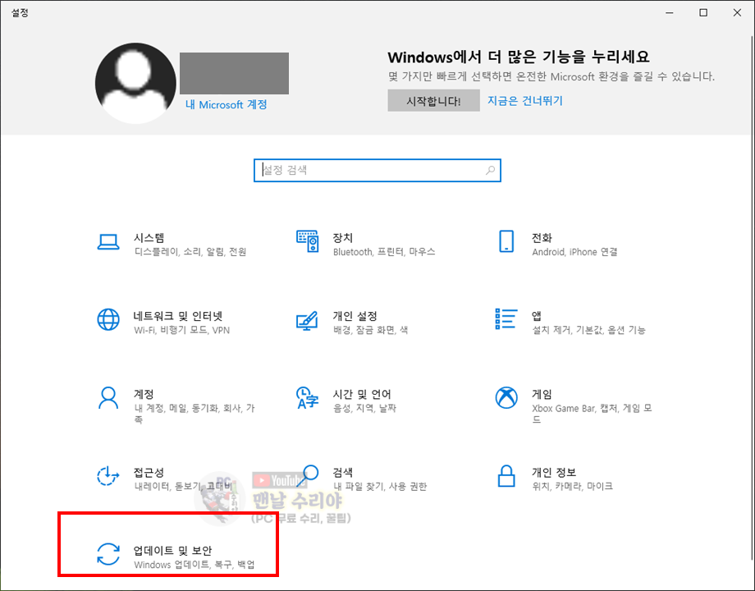
Task: Click 위치, 카메라, 마이크 description
Action: pos(573,486)
